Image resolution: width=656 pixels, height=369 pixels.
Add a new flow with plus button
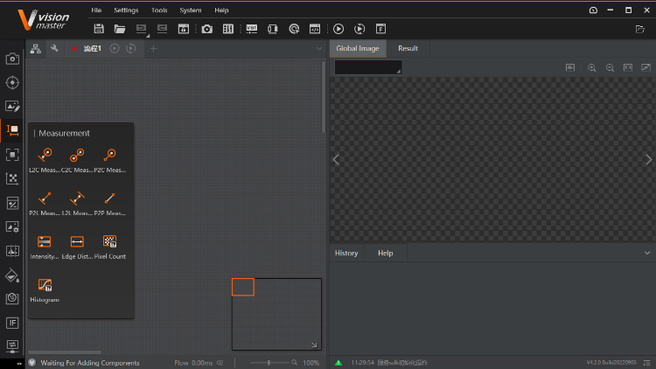(153, 48)
